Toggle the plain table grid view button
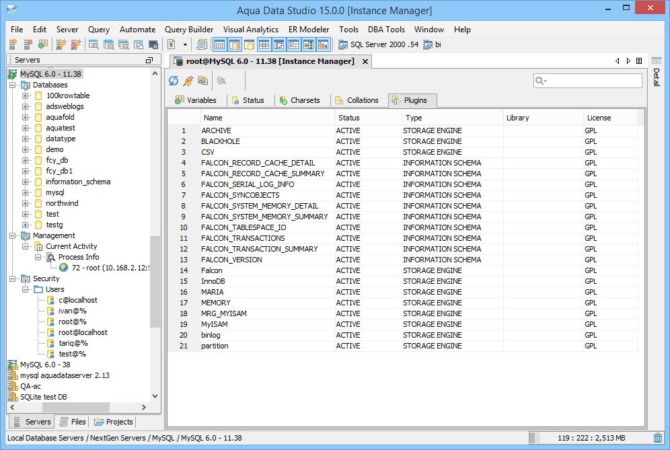The width and height of the screenshot is (670, 450). [x=264, y=44]
